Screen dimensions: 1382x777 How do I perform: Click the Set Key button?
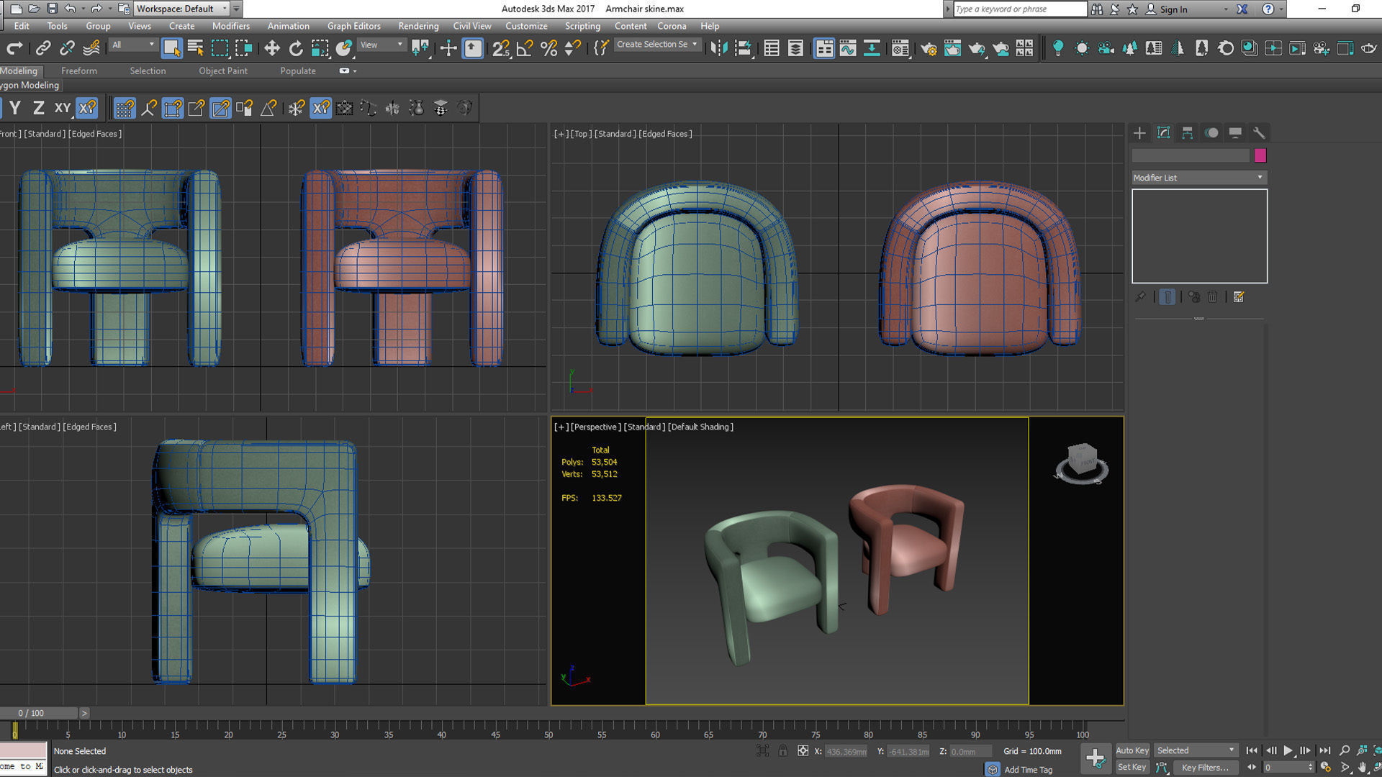pos(1132,768)
